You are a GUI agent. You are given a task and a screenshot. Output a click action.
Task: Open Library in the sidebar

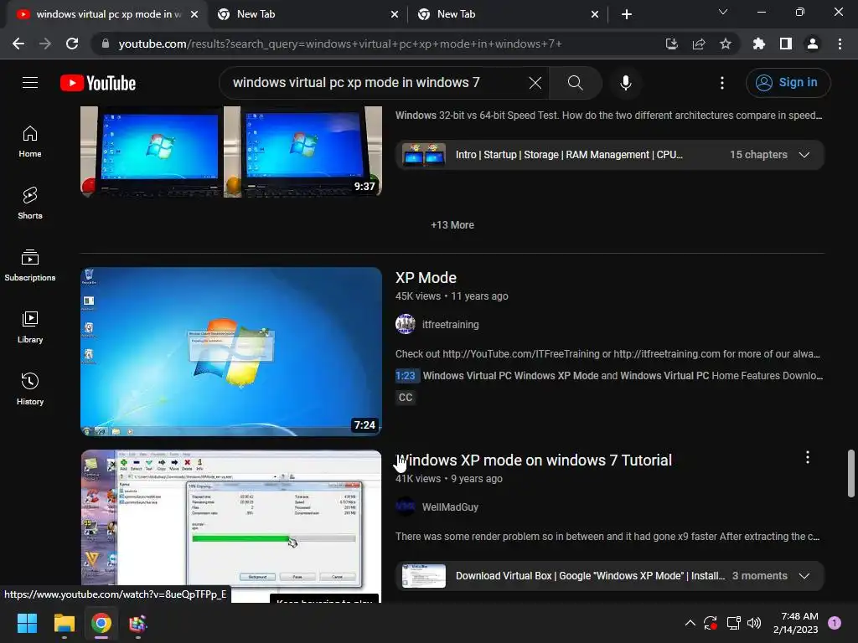[30, 327]
